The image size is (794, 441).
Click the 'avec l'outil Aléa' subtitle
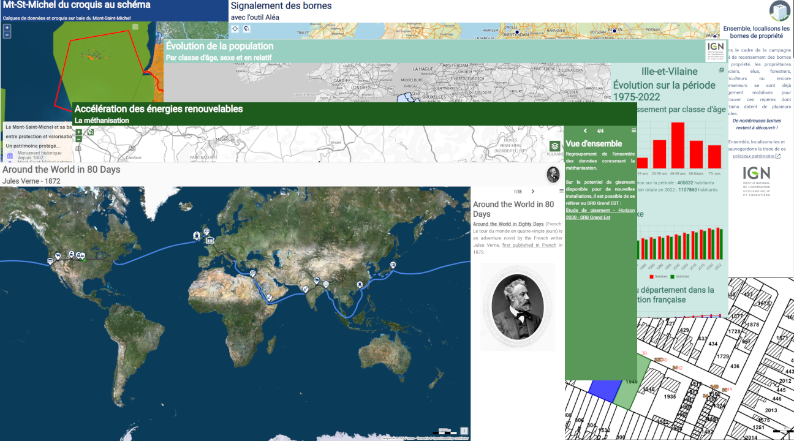click(255, 17)
